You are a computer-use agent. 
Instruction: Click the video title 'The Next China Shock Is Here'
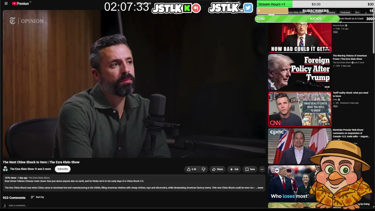pyautogui.click(x=41, y=162)
